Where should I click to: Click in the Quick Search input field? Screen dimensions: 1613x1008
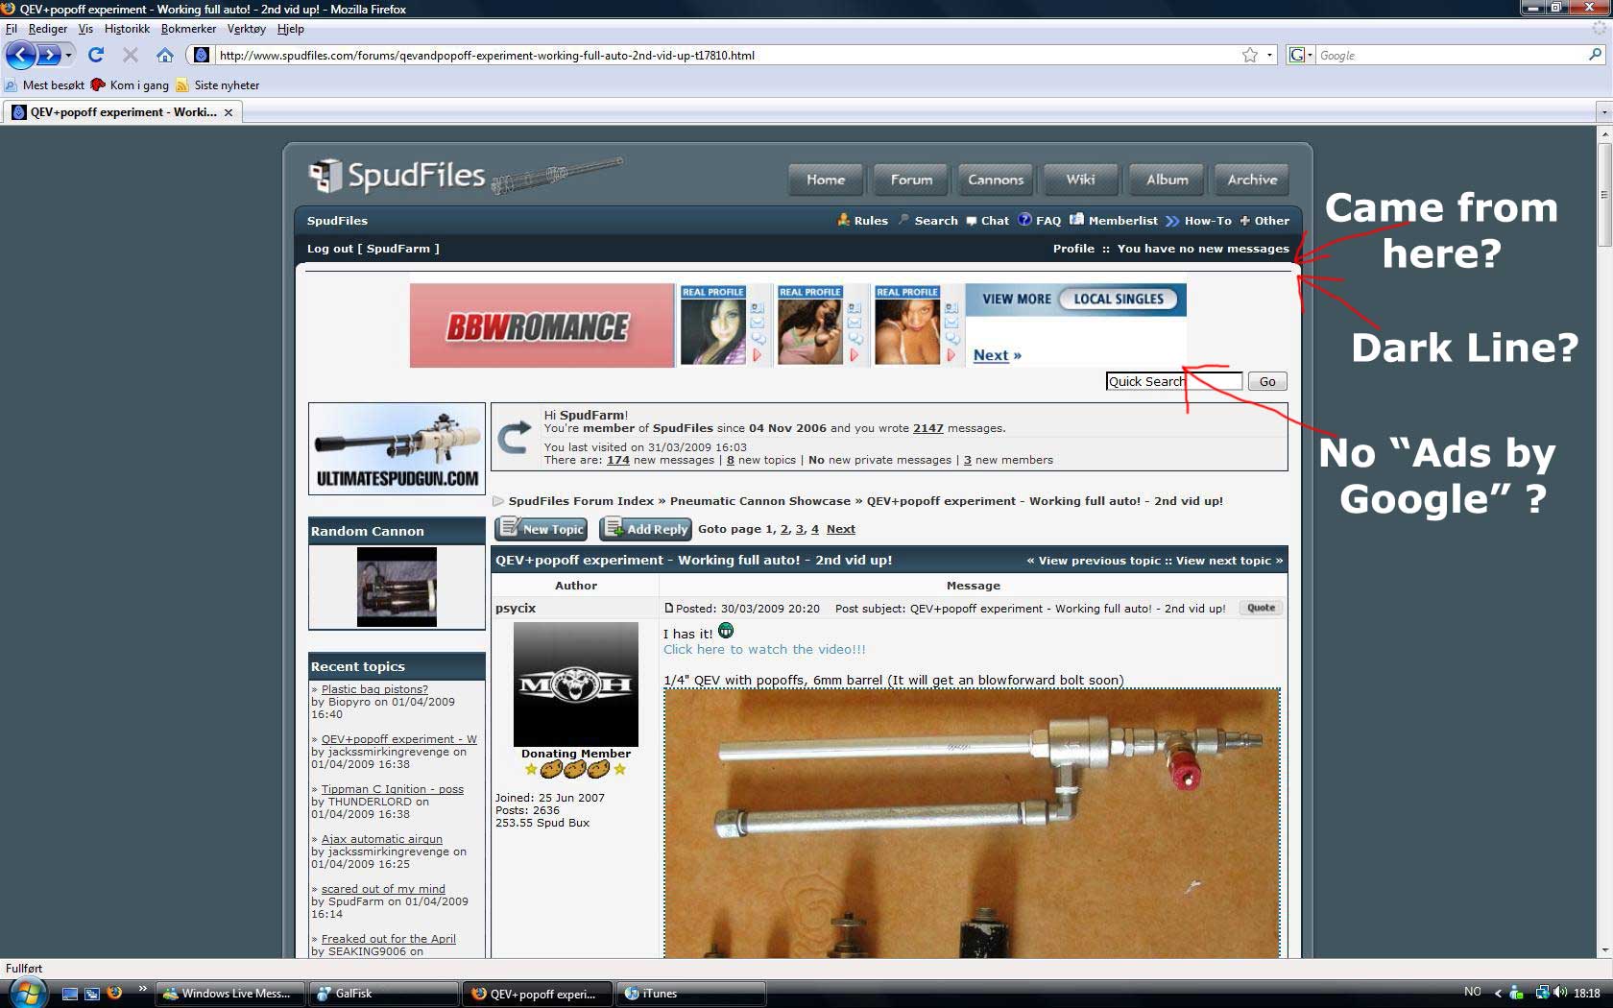point(1173,381)
